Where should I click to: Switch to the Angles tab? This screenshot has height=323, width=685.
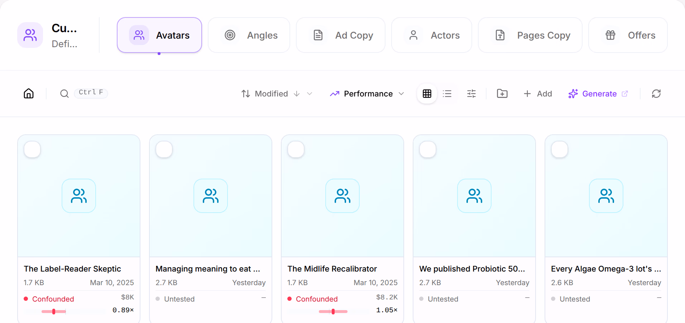(x=249, y=35)
